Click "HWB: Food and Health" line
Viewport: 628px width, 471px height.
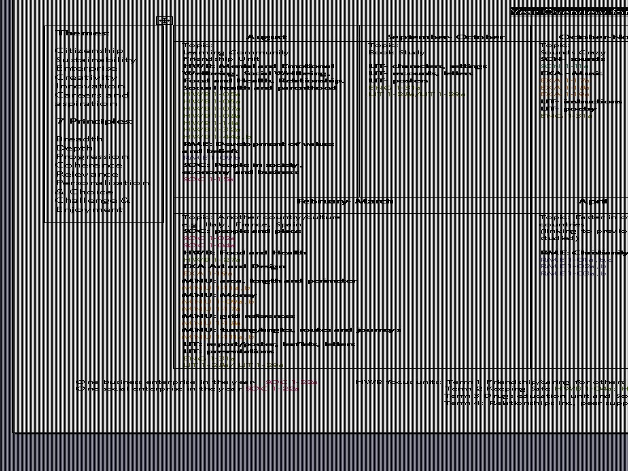(x=245, y=253)
